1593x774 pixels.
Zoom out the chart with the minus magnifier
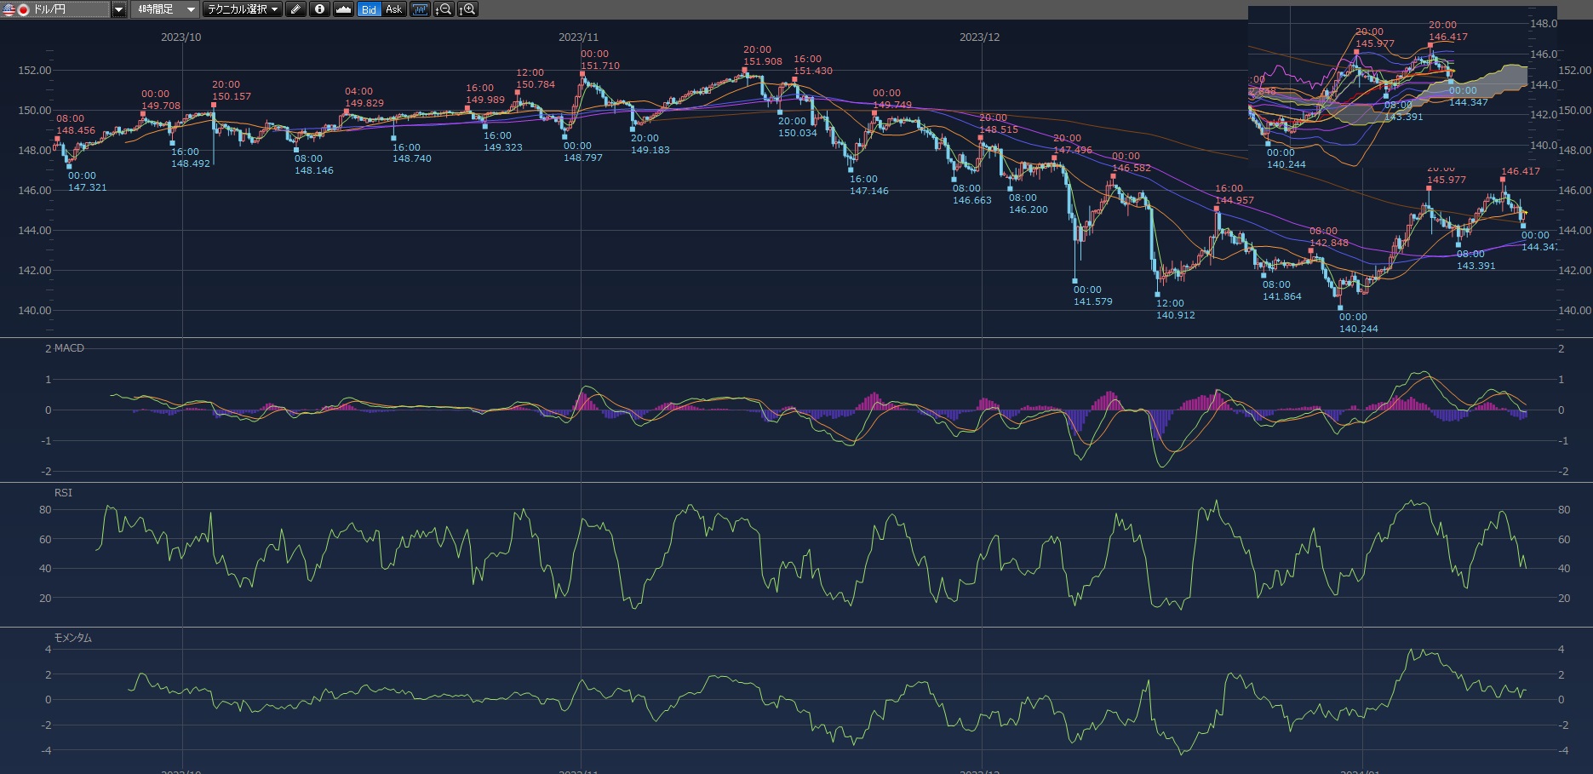click(444, 9)
